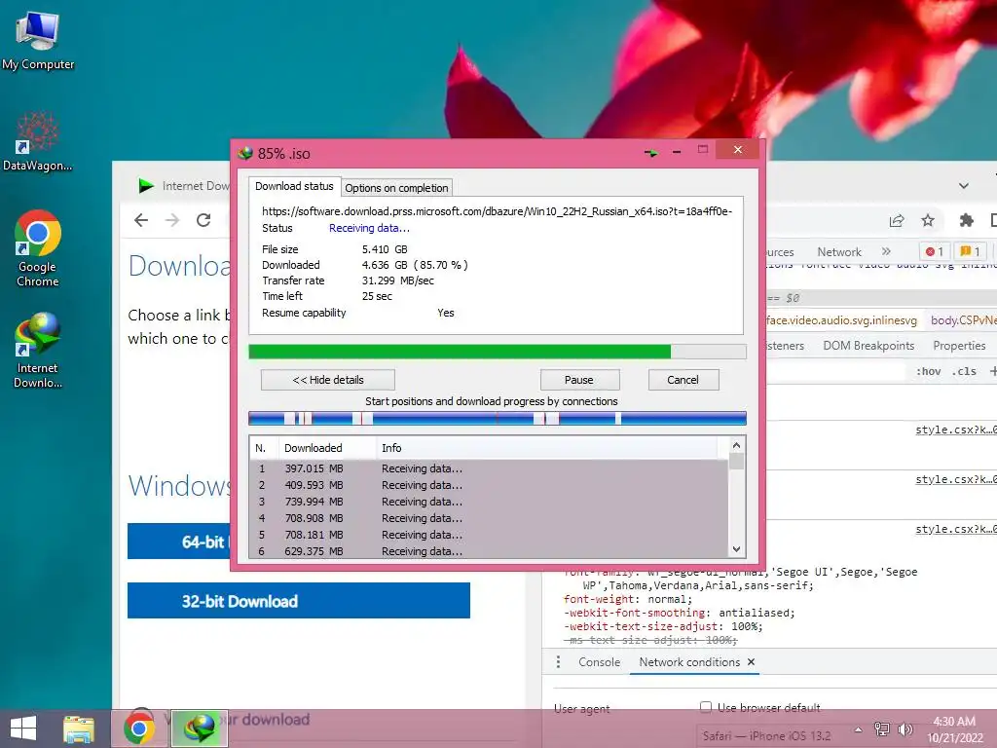Bookmark the page with star icon
The width and height of the screenshot is (997, 748).
pyautogui.click(x=928, y=220)
